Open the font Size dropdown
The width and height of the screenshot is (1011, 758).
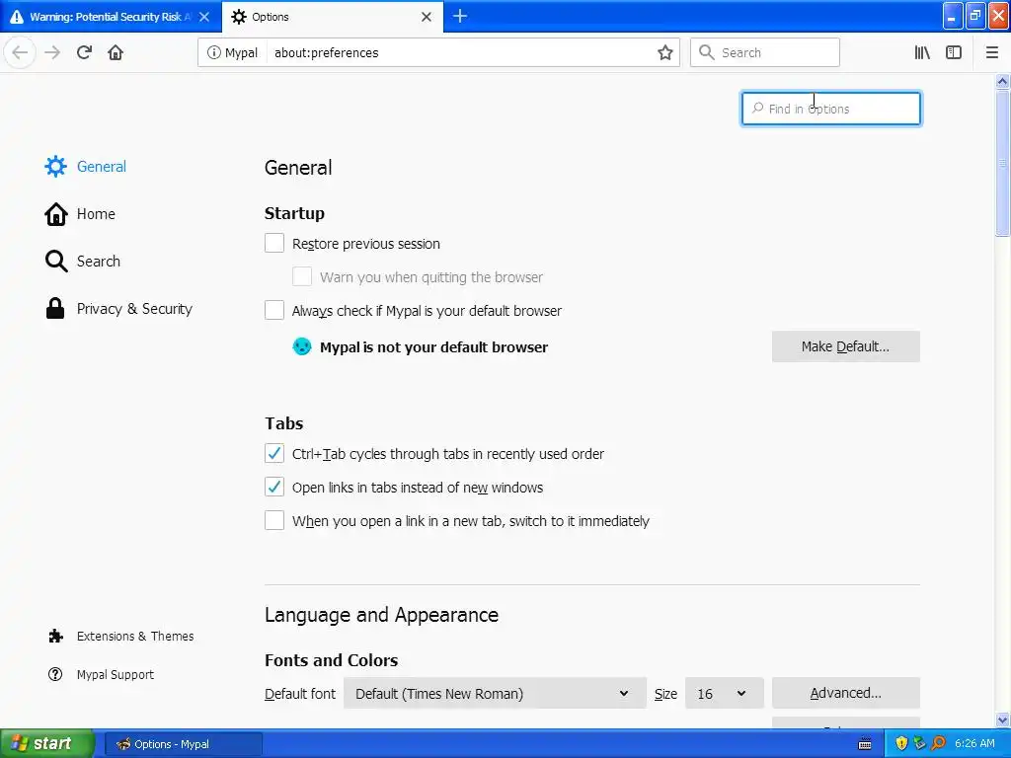(x=724, y=693)
